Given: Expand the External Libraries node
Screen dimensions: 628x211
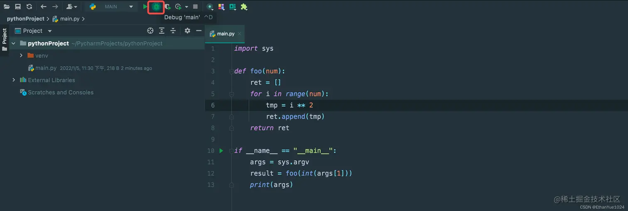Looking at the screenshot, I should tap(13, 80).
